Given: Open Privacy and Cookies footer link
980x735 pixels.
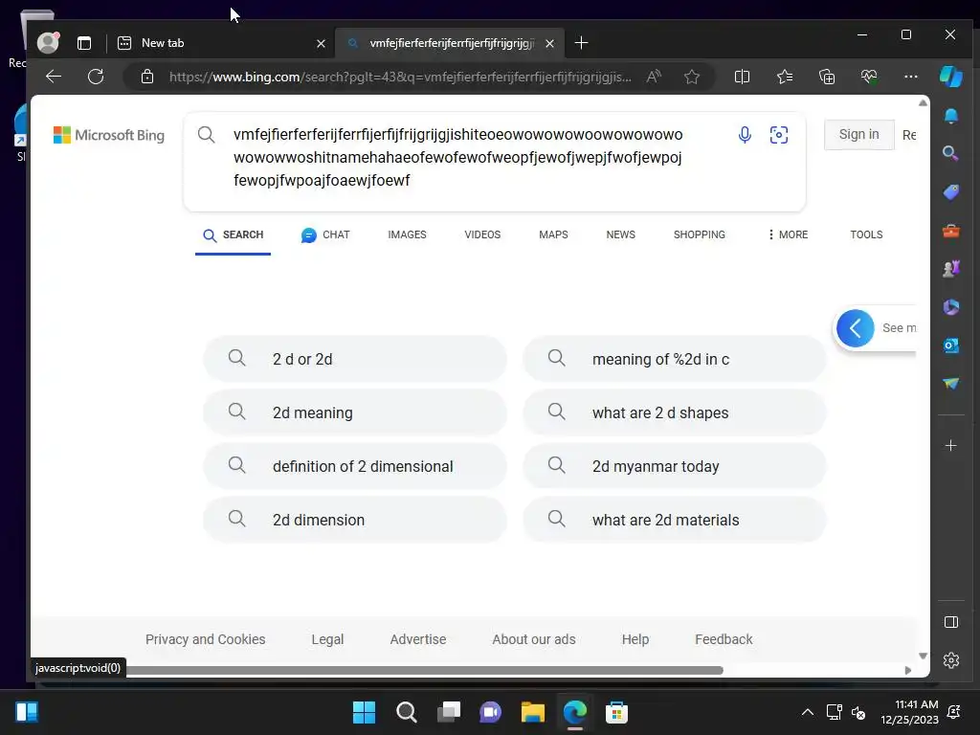Looking at the screenshot, I should 205,639.
